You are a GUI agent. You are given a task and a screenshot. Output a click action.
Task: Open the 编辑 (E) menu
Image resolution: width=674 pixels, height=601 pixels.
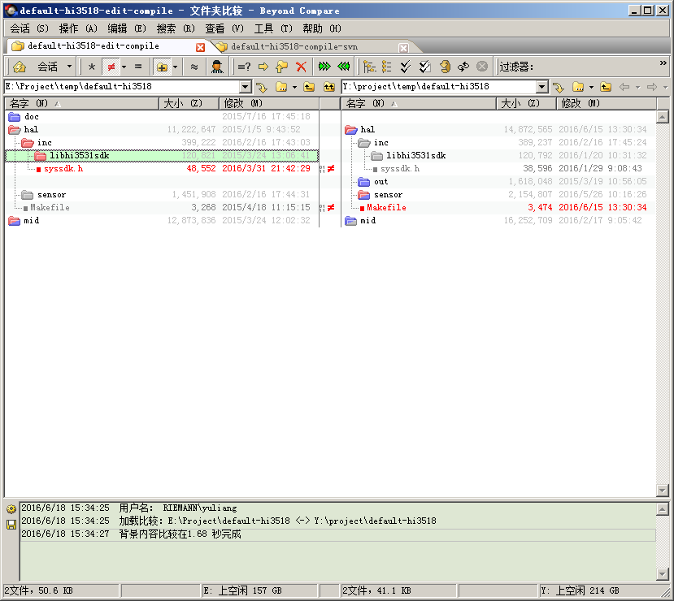pos(127,28)
